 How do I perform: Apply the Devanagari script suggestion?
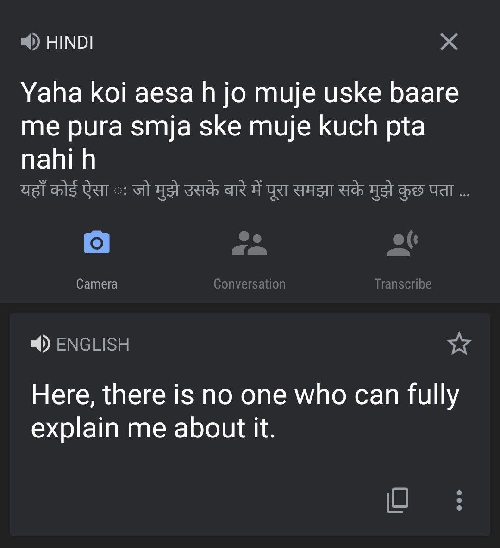coord(231,190)
